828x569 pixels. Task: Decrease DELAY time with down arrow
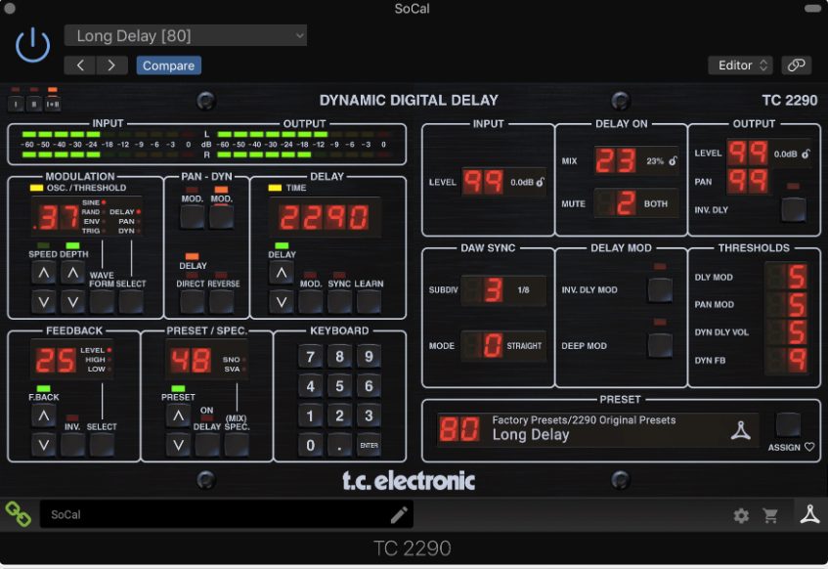[x=282, y=302]
